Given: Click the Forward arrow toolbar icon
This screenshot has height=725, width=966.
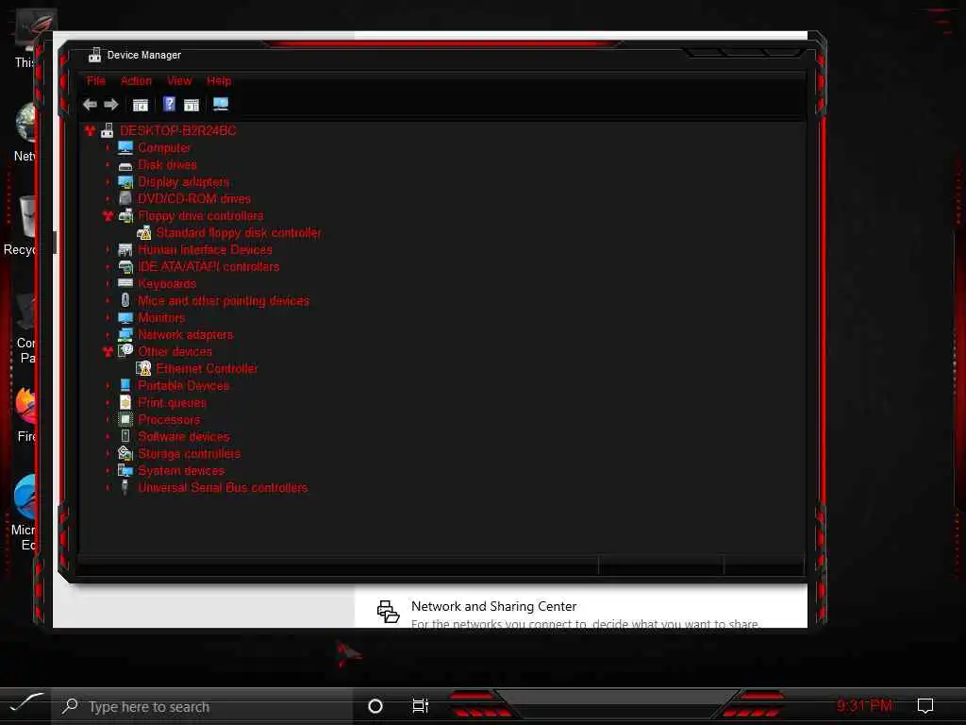Looking at the screenshot, I should click(111, 104).
